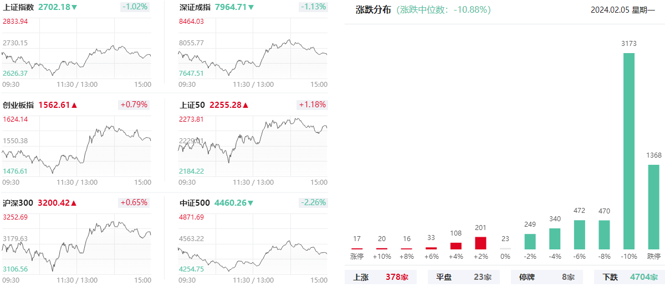Select the 上涨 378家 summary box
The image size is (665, 287).
point(382,277)
